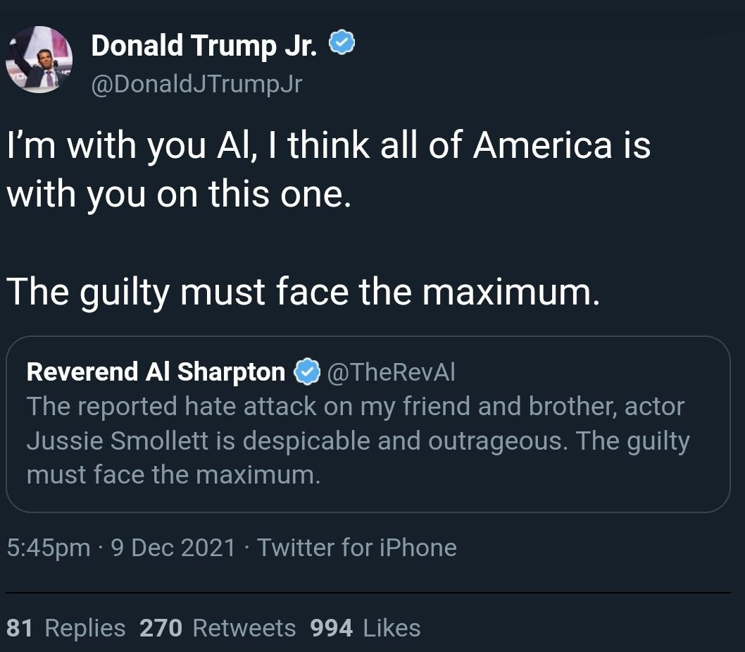The image size is (745, 652).
Task: Click the 9 Dec 2021 date
Action: (x=173, y=548)
